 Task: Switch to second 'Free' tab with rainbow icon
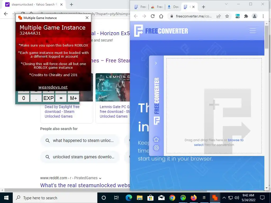(x=157, y=7)
